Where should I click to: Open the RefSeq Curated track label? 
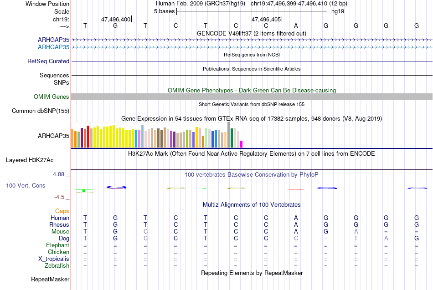pyautogui.click(x=48, y=61)
